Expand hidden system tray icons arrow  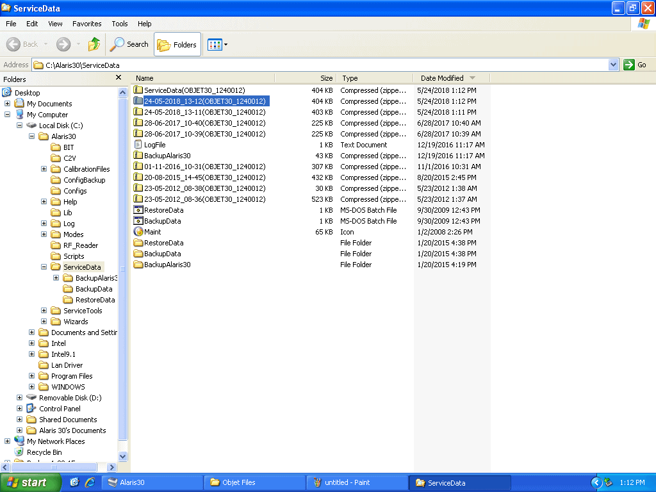click(596, 482)
